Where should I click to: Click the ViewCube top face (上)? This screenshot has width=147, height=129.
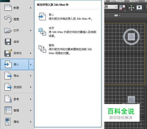click(x=131, y=37)
